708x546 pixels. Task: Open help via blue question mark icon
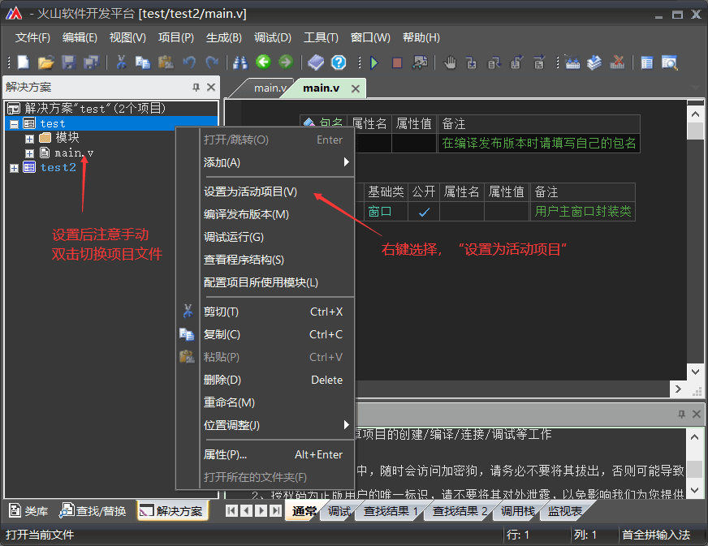(x=339, y=62)
